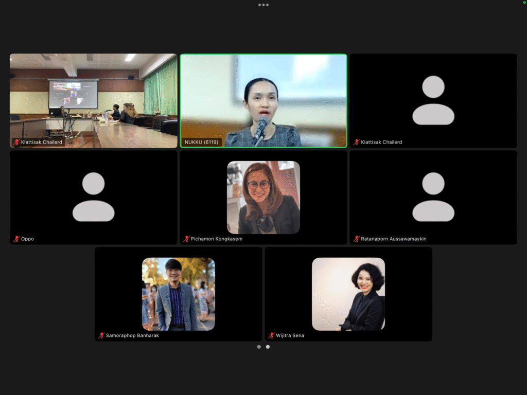Select the second gallery page dot
The width and height of the screenshot is (527, 395).
(x=268, y=347)
